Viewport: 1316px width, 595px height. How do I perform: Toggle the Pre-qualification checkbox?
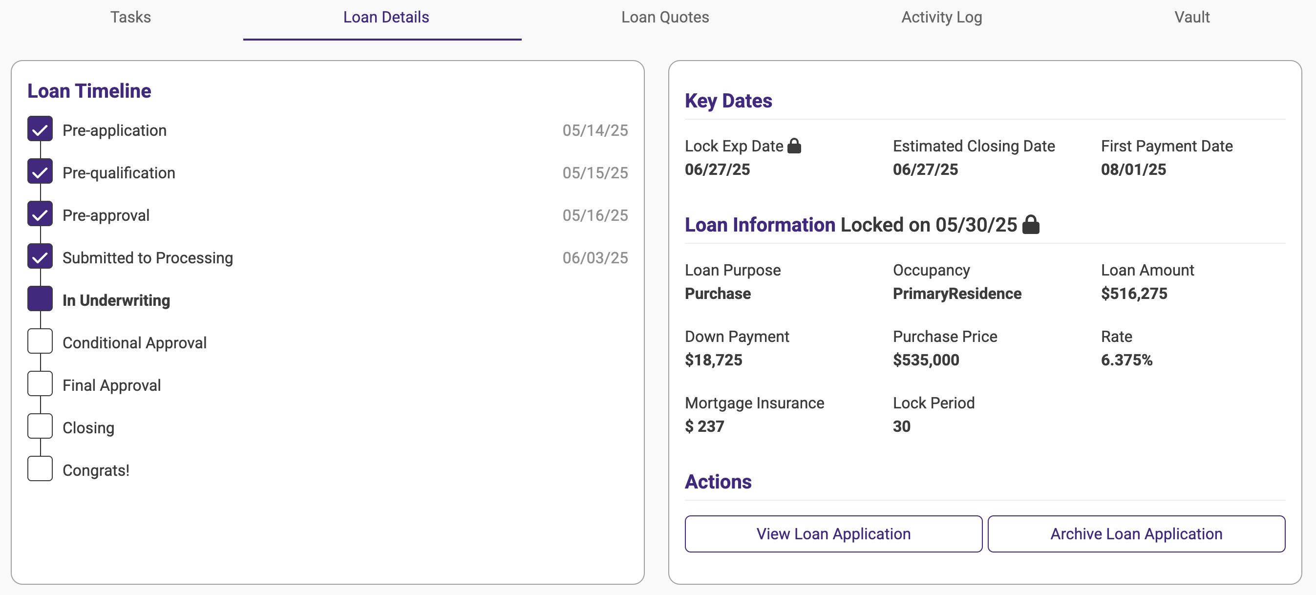point(40,171)
